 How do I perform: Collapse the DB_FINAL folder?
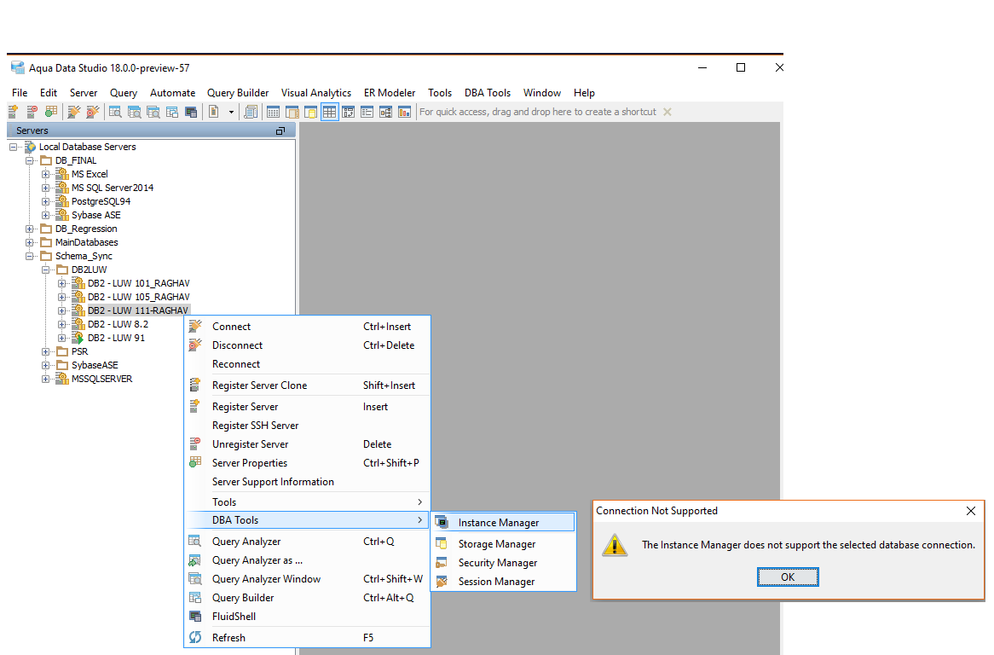[x=30, y=160]
